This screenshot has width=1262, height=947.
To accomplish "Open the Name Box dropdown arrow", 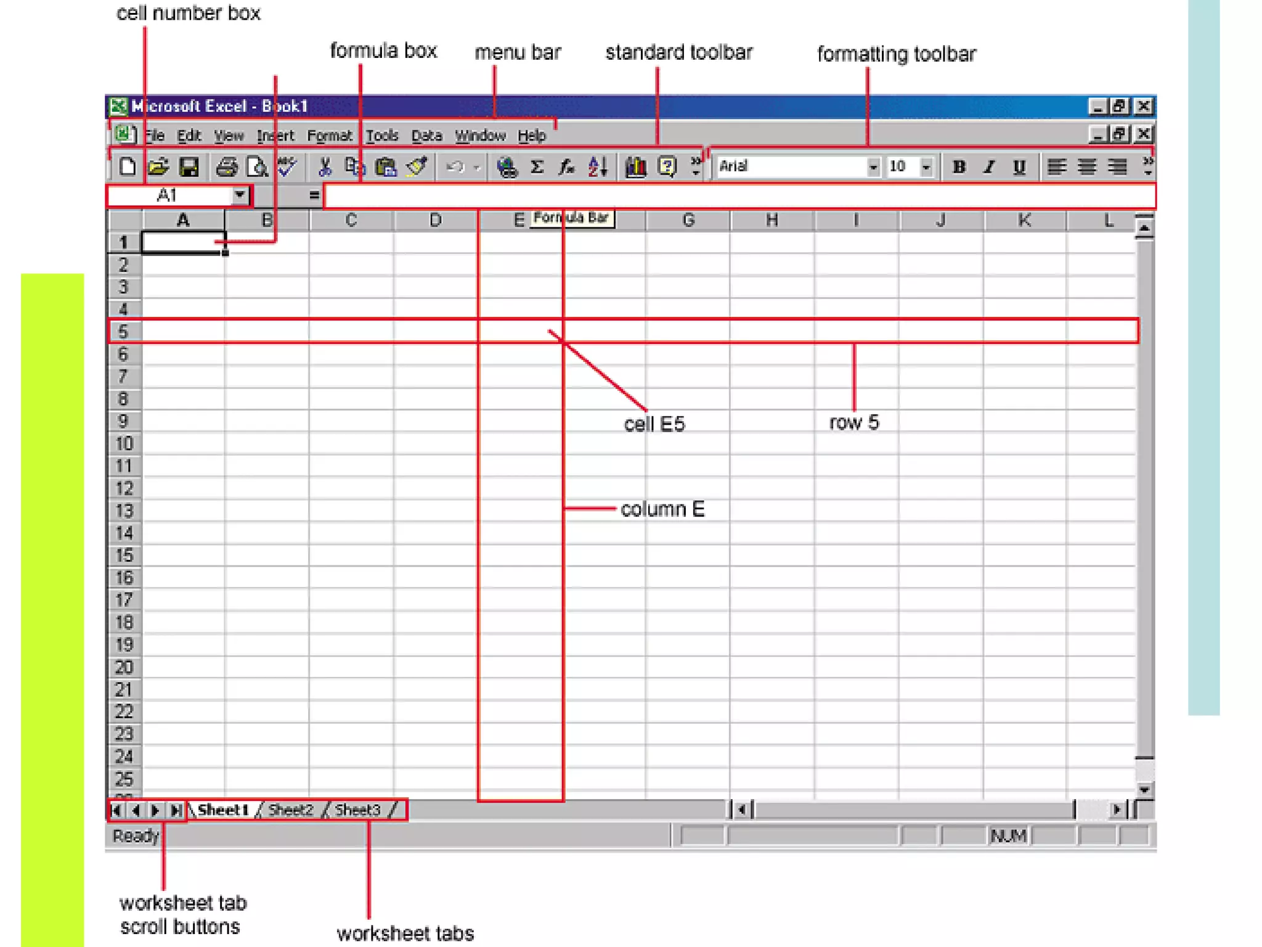I will coord(240,195).
